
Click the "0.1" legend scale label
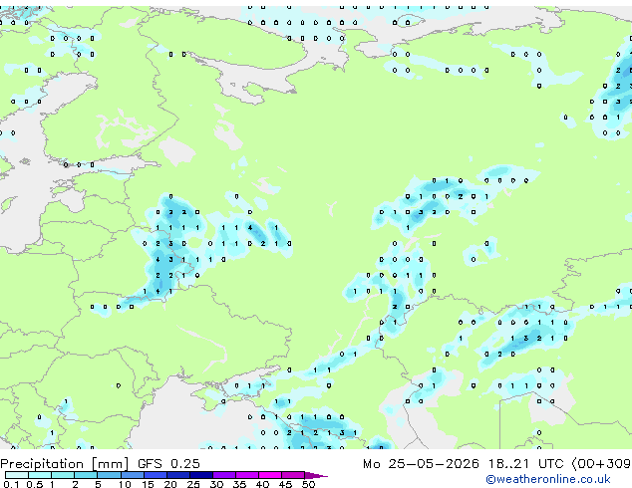coord(11,484)
